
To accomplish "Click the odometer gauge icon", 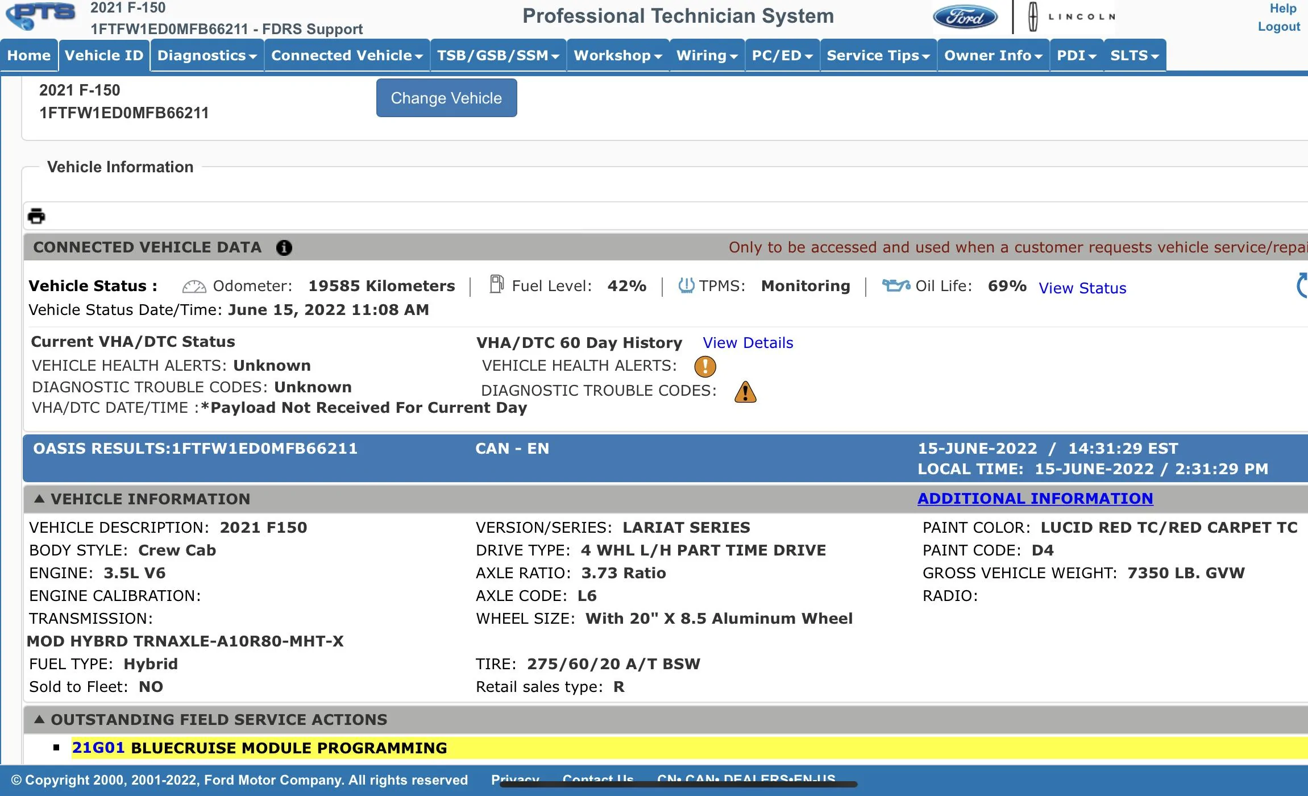I will coord(194,286).
